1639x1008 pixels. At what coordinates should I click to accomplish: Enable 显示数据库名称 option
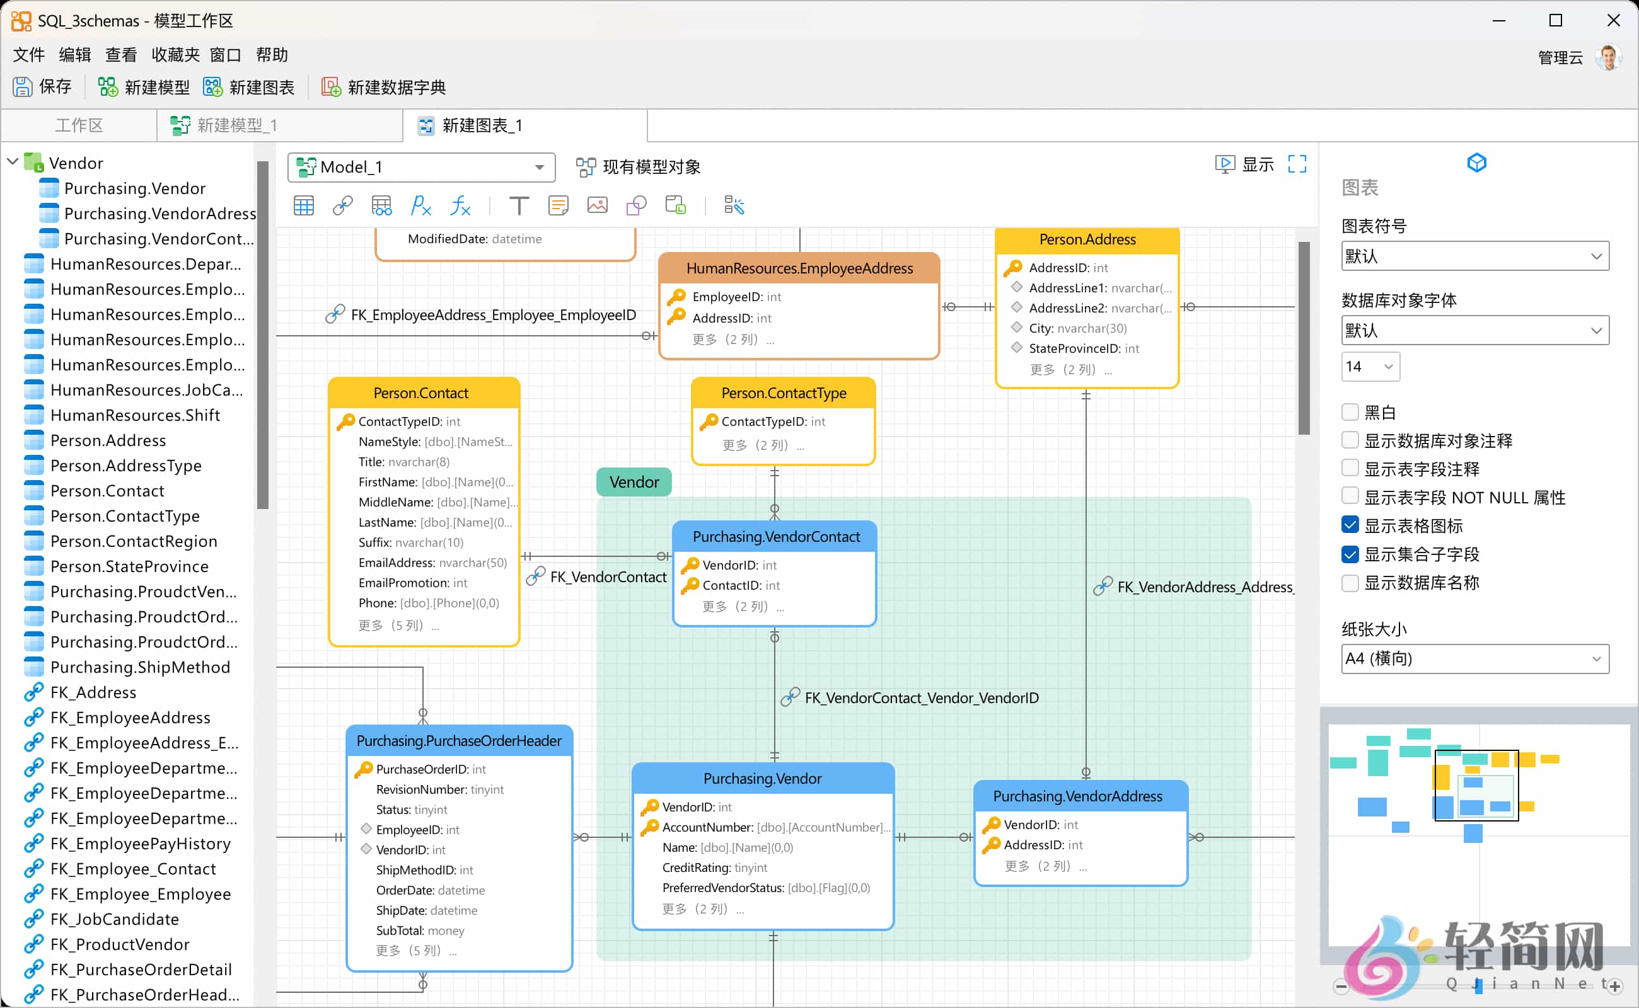(1351, 583)
